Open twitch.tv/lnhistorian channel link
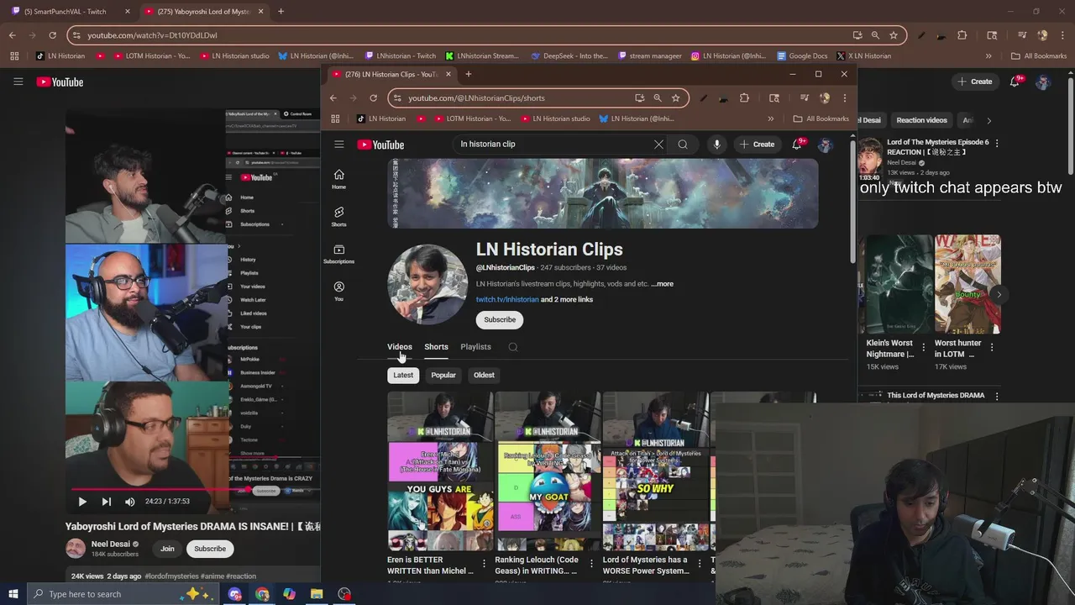1075x605 pixels. 507,300
